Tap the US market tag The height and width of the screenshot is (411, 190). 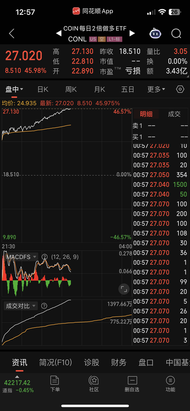click(93, 39)
